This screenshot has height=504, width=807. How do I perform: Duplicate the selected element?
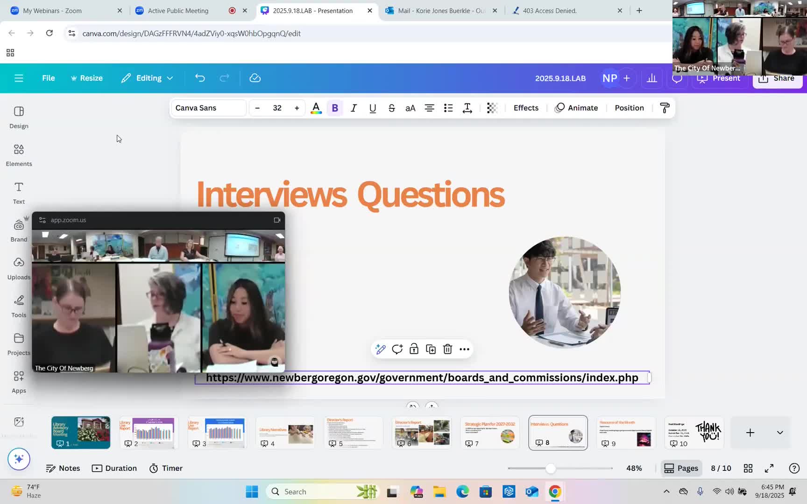pos(431,349)
